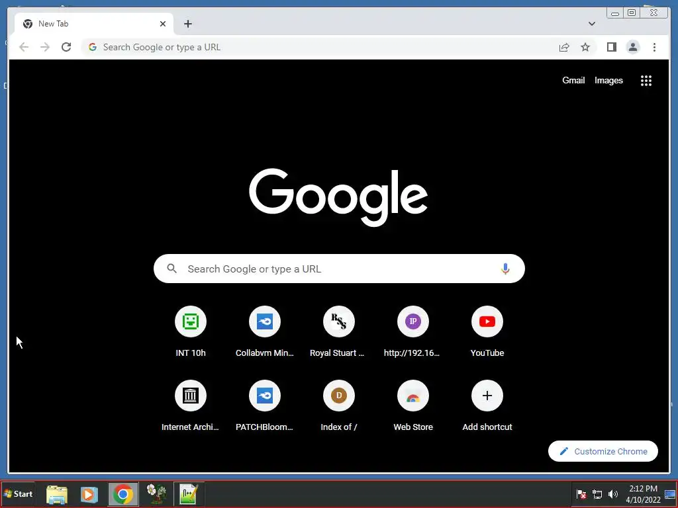The image size is (678, 508).
Task: Open File Explorer from the taskbar
Action: (57, 494)
